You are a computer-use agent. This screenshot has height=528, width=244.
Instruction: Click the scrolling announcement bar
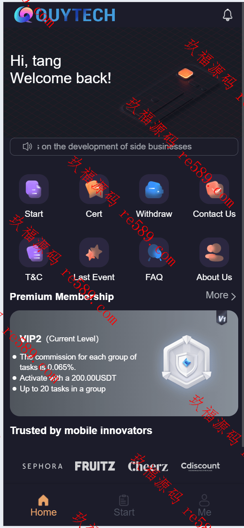point(124,146)
